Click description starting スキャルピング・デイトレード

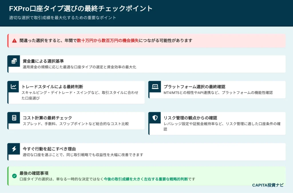click(x=80, y=95)
